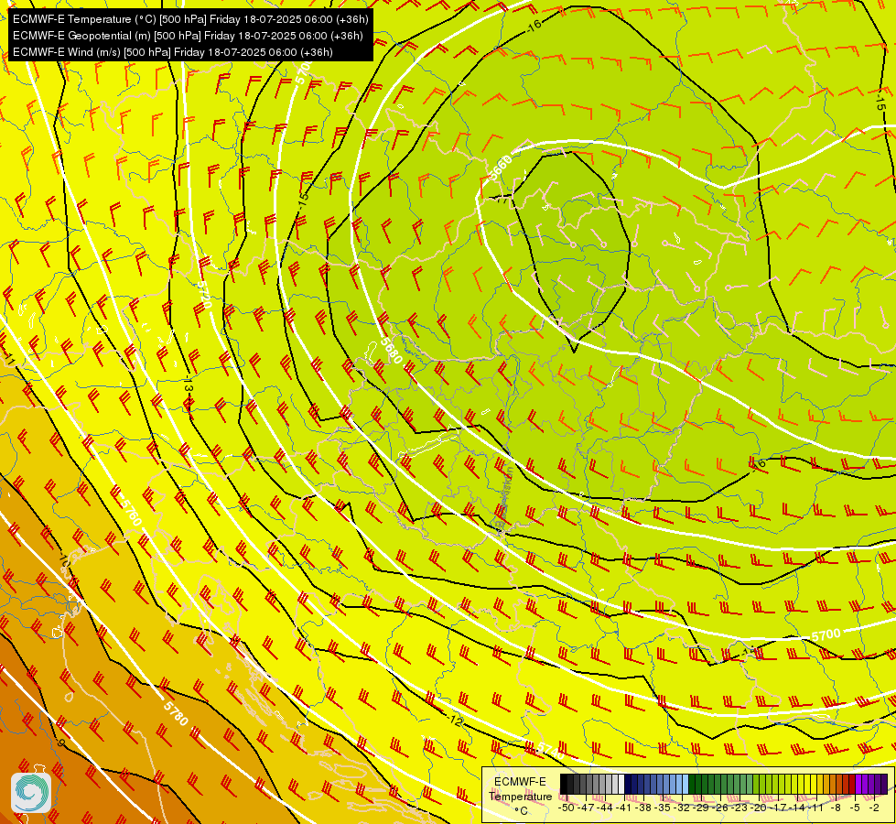Click the -12 isotherm contour label
The image size is (896, 824).
(x=456, y=721)
